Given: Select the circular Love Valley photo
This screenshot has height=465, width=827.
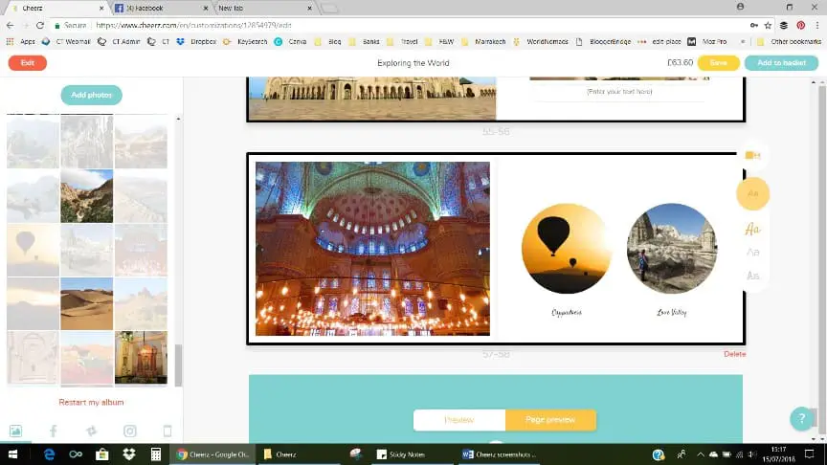Looking at the screenshot, I should pyautogui.click(x=672, y=249).
